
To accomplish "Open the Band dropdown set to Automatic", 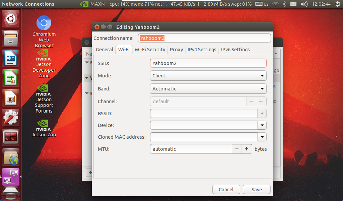I will [208, 89].
